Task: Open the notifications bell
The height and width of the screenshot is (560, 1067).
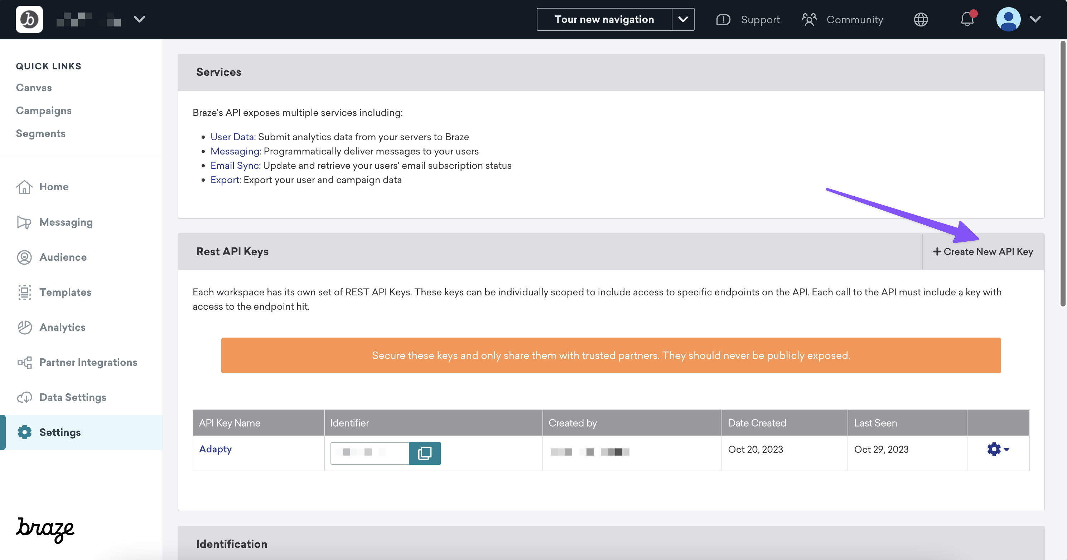Action: [x=967, y=19]
